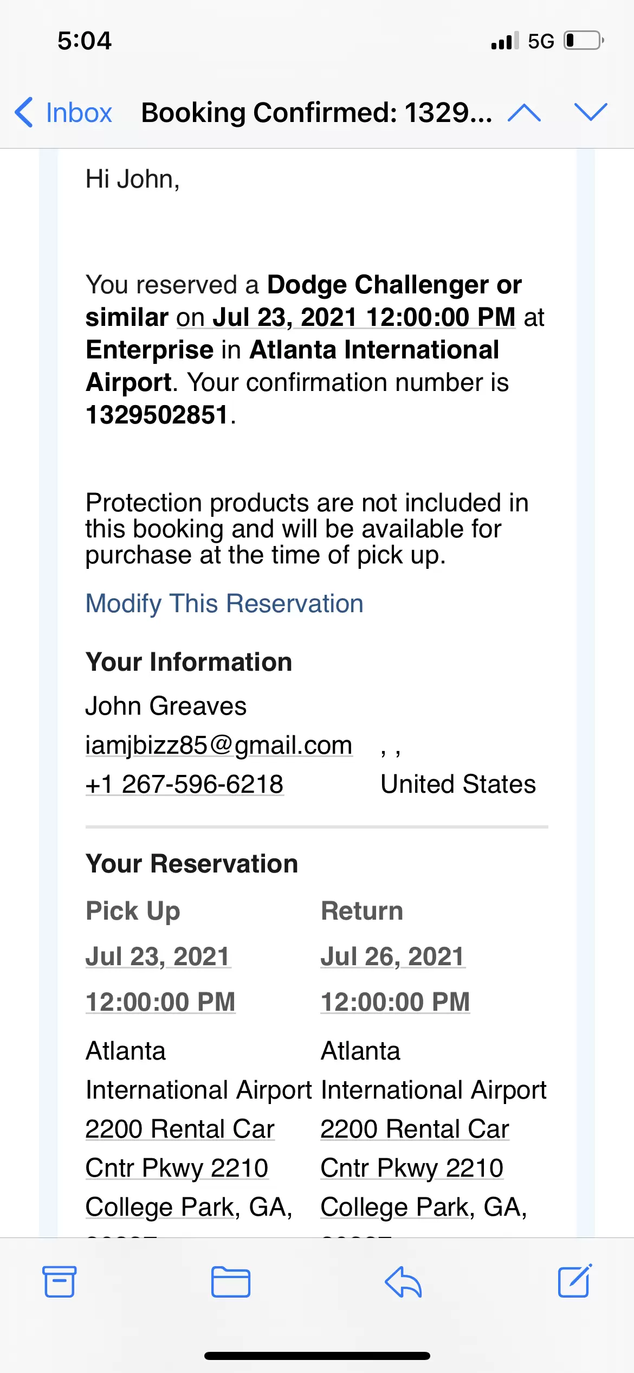Open Modify This Reservation link
This screenshot has width=634, height=1373.
click(x=224, y=604)
